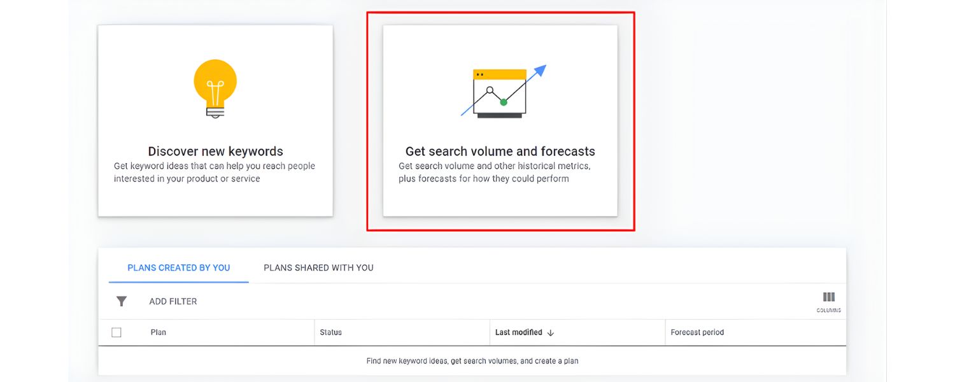The width and height of the screenshot is (955, 382).
Task: Click Add Filter in the plans panel
Action: (x=172, y=301)
